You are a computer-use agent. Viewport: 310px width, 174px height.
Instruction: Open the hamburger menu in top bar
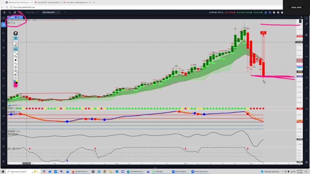tap(4, 12)
